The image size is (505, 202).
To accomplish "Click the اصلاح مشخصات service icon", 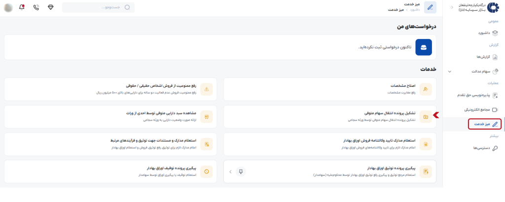I will point(426,89).
